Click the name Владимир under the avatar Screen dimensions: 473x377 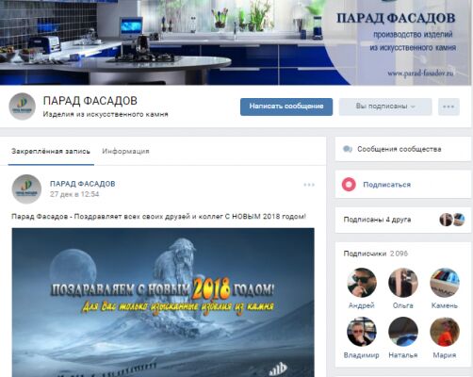pyautogui.click(x=362, y=355)
